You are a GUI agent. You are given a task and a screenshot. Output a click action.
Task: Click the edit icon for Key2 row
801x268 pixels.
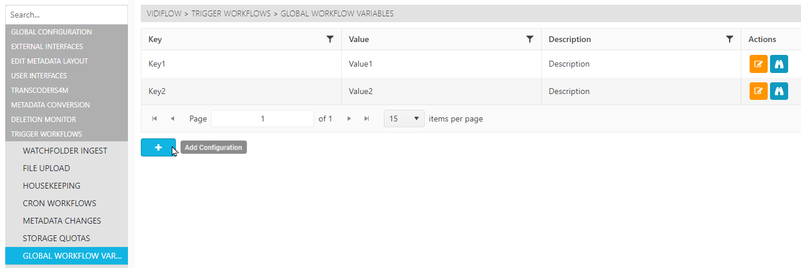(x=758, y=91)
